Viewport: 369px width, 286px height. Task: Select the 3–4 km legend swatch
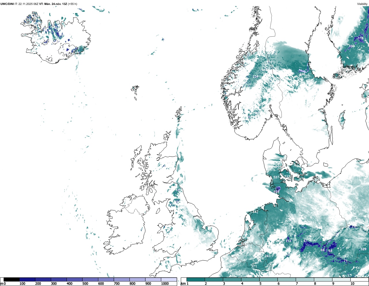coord(232,279)
